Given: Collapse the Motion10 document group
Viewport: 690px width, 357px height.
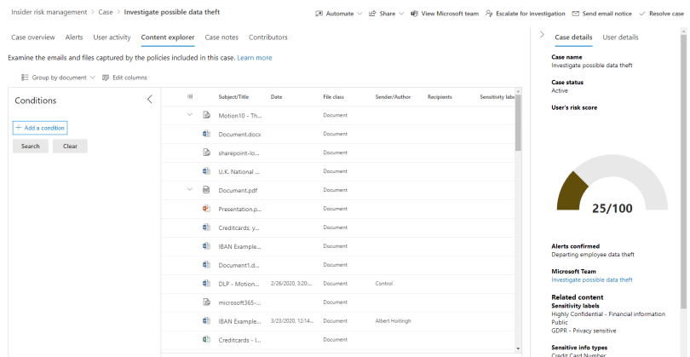Looking at the screenshot, I should [x=190, y=115].
